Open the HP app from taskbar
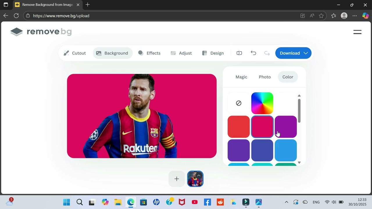 pos(156,202)
